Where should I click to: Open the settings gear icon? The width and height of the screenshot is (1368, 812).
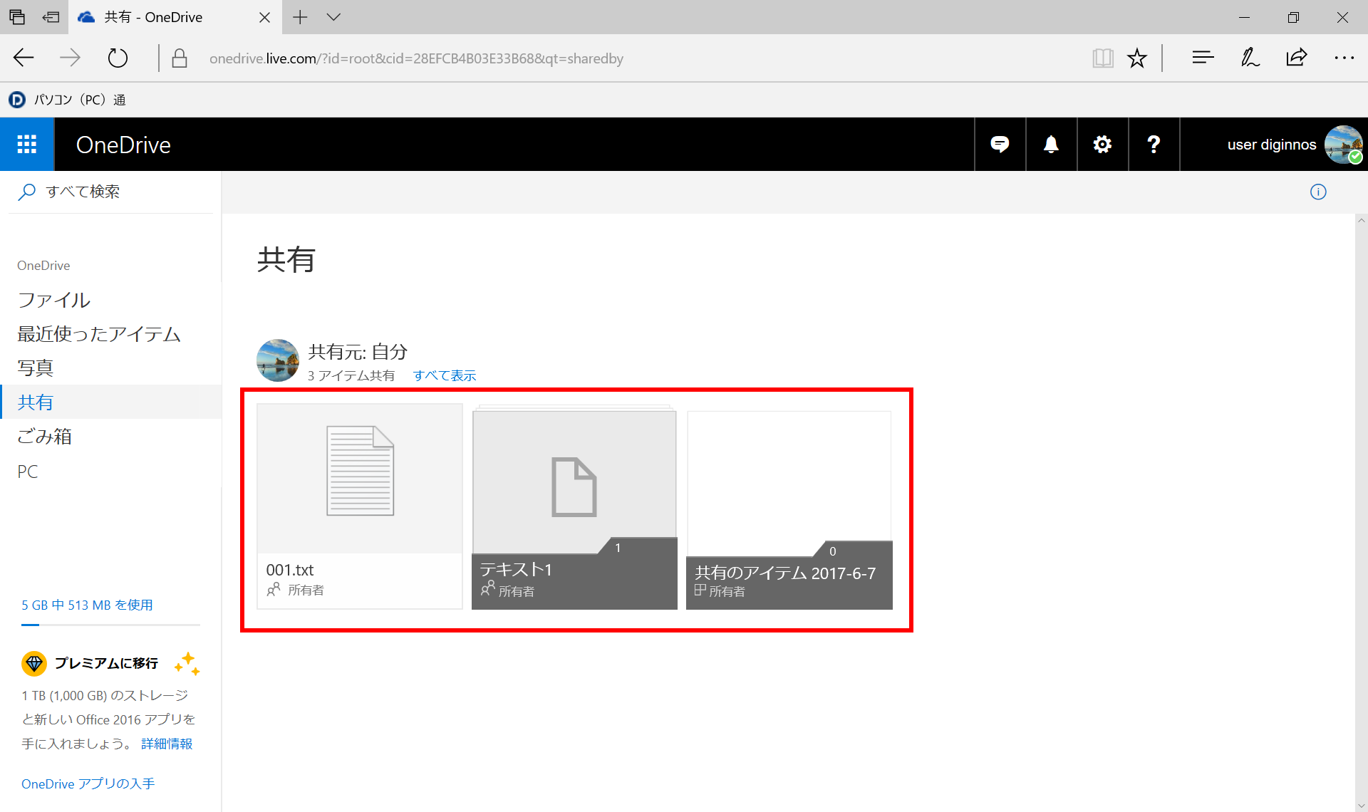pos(1102,145)
